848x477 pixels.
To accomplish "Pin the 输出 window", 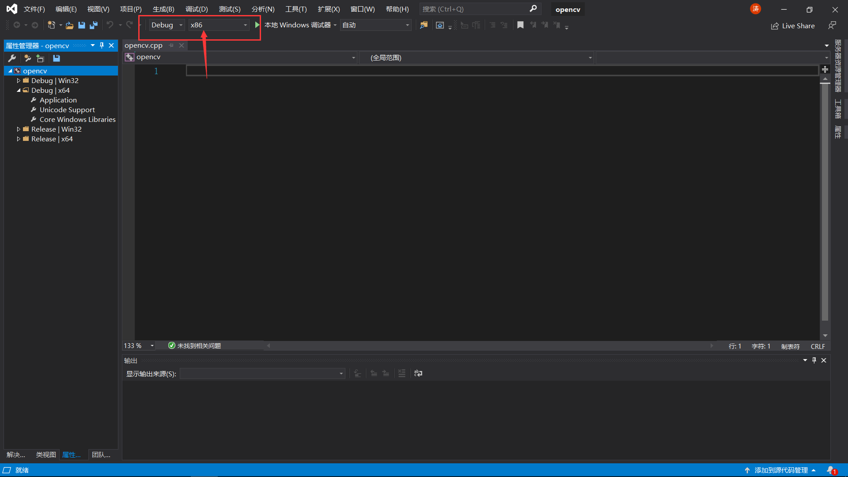I will (814, 360).
